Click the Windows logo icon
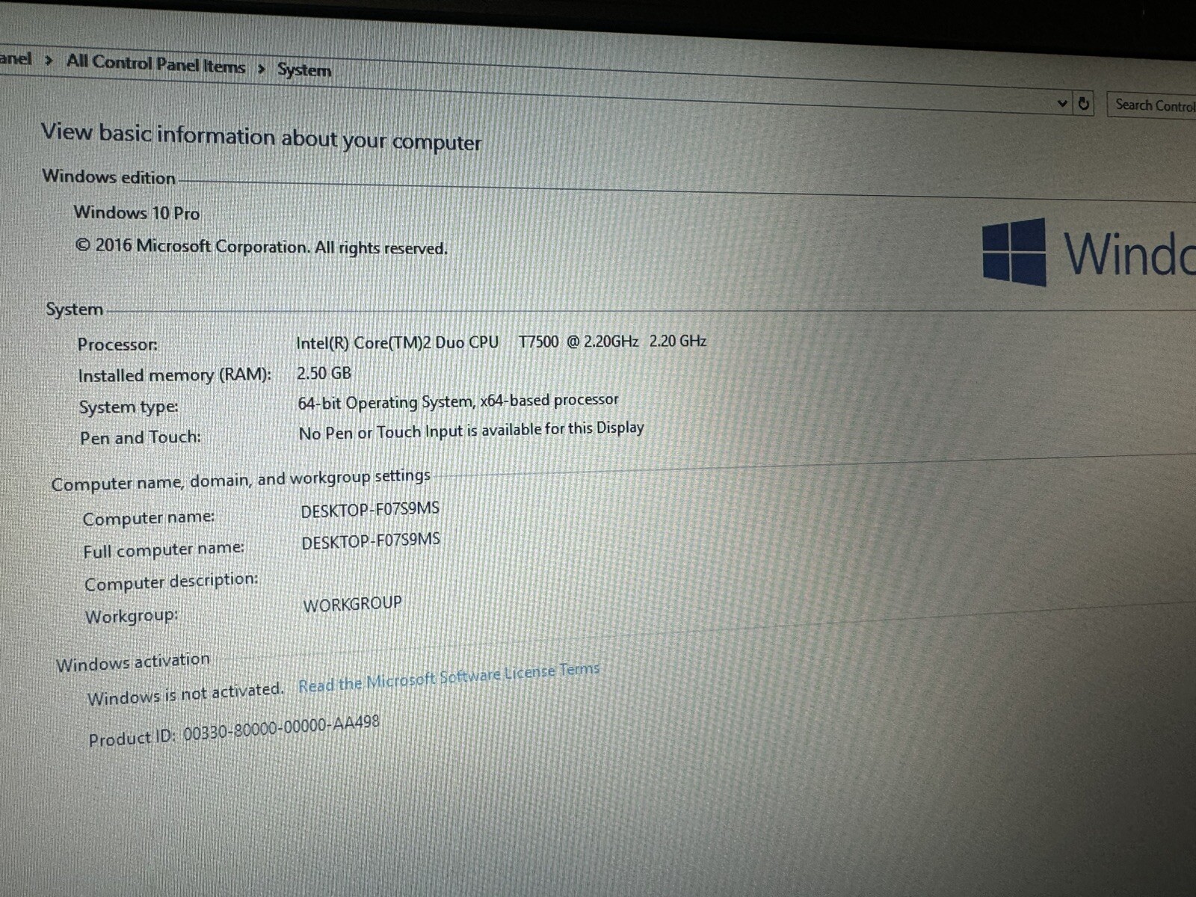The width and height of the screenshot is (1196, 897). click(x=1014, y=252)
